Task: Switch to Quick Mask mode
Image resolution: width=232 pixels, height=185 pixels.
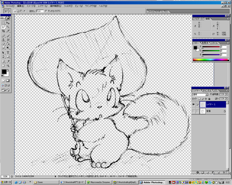Action: [8, 81]
